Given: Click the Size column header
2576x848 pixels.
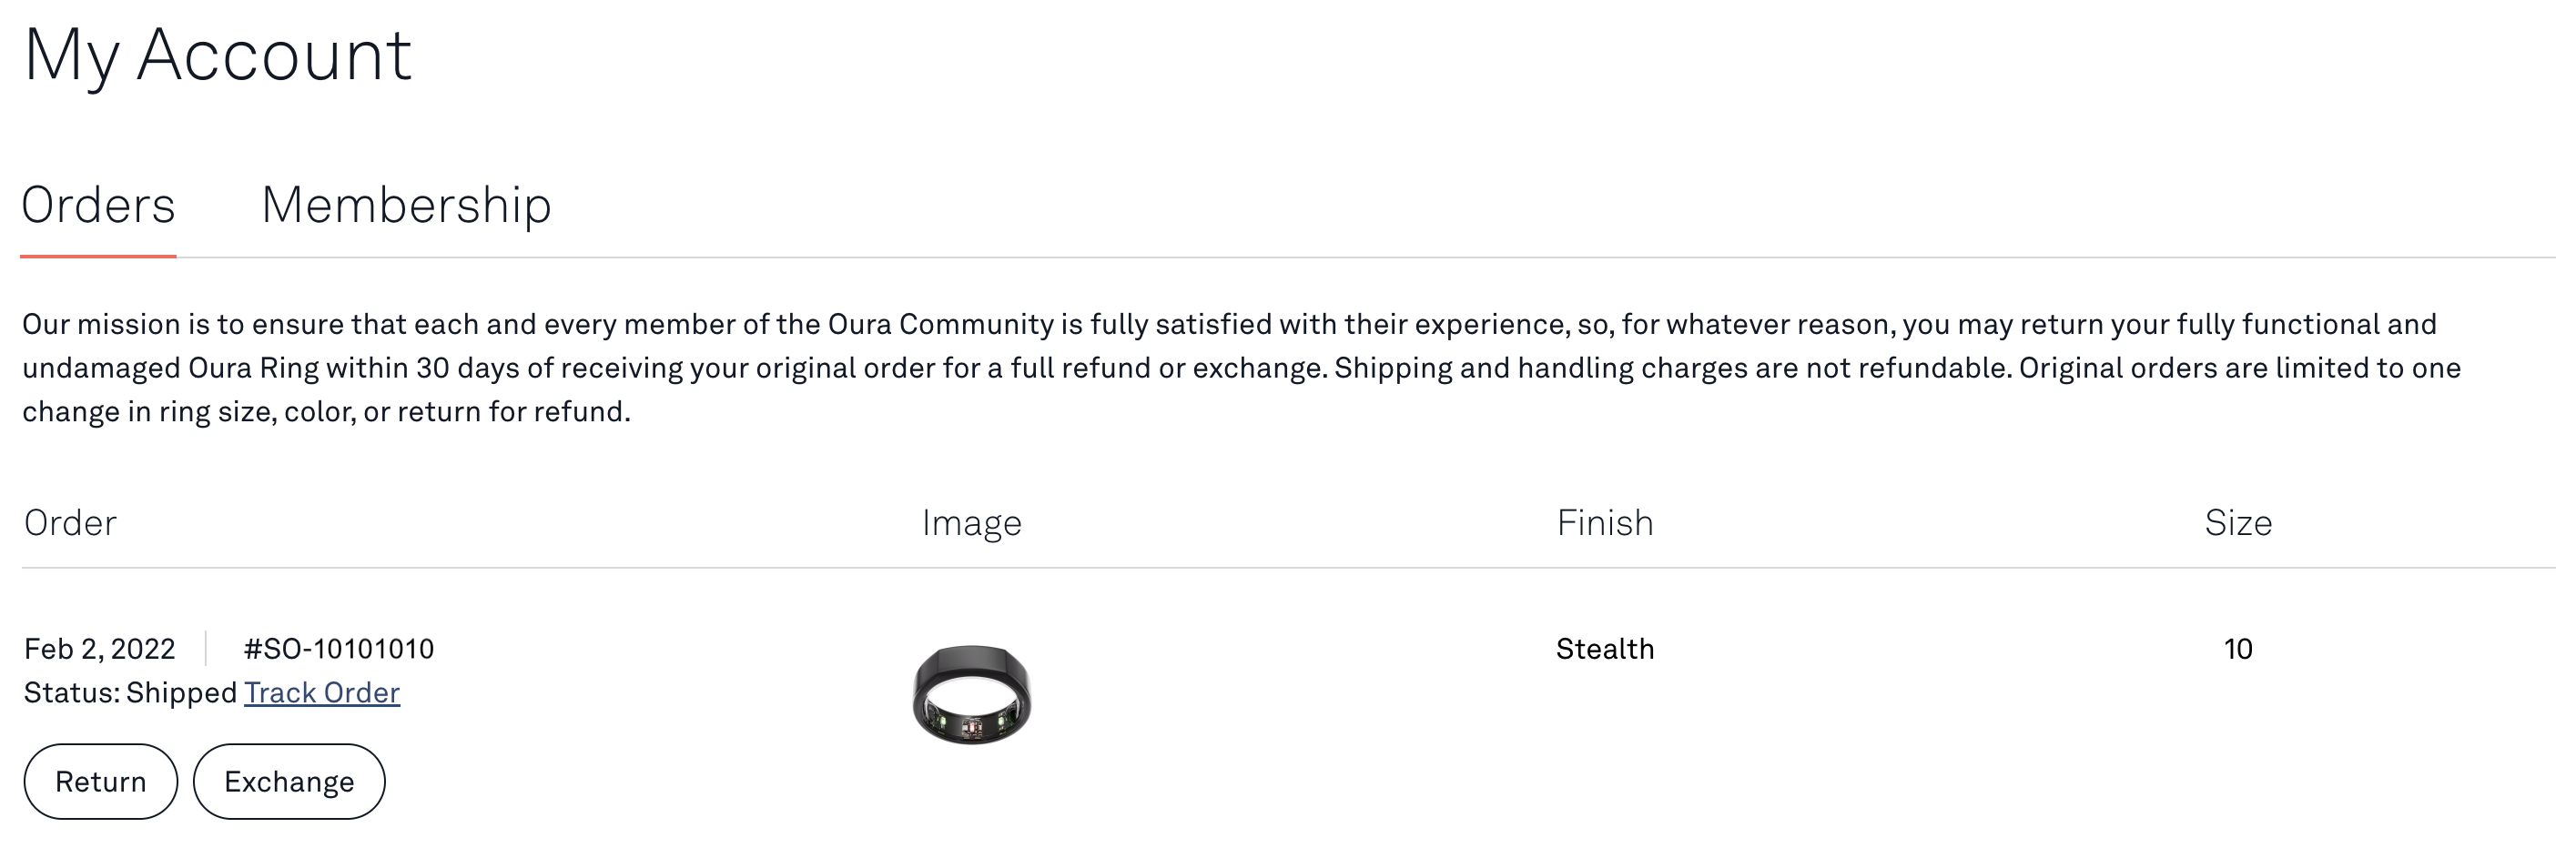Looking at the screenshot, I should coord(2238,523).
